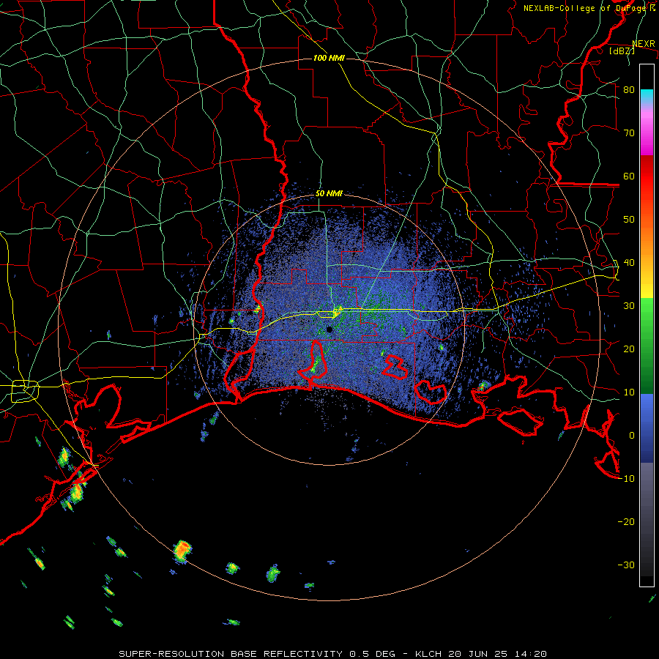Click the 50 NMI range ring label
Image resolution: width=659 pixels, height=659 pixels.
tap(329, 194)
